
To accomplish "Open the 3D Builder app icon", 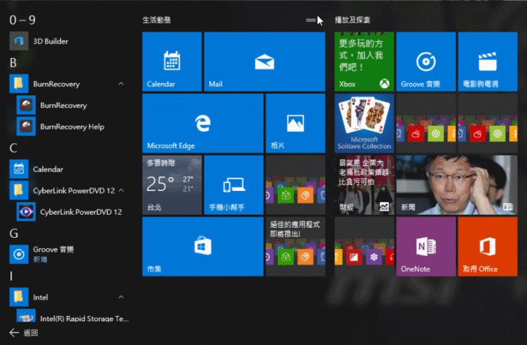I will point(19,41).
